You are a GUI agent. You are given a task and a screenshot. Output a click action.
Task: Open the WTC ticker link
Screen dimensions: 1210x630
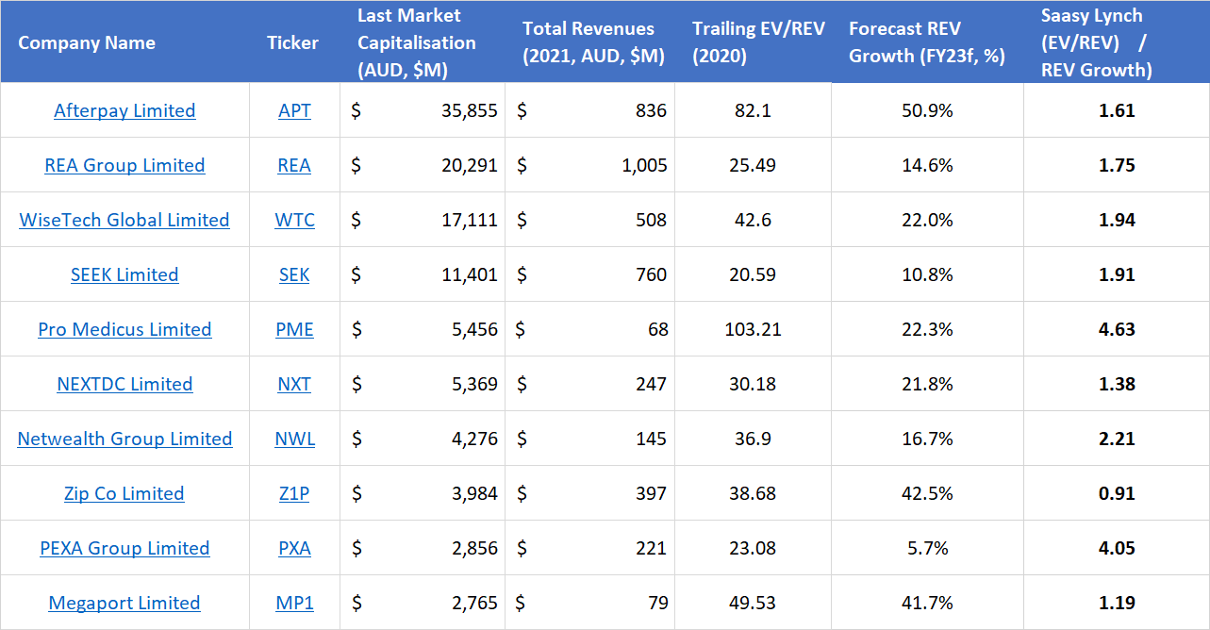pos(294,220)
